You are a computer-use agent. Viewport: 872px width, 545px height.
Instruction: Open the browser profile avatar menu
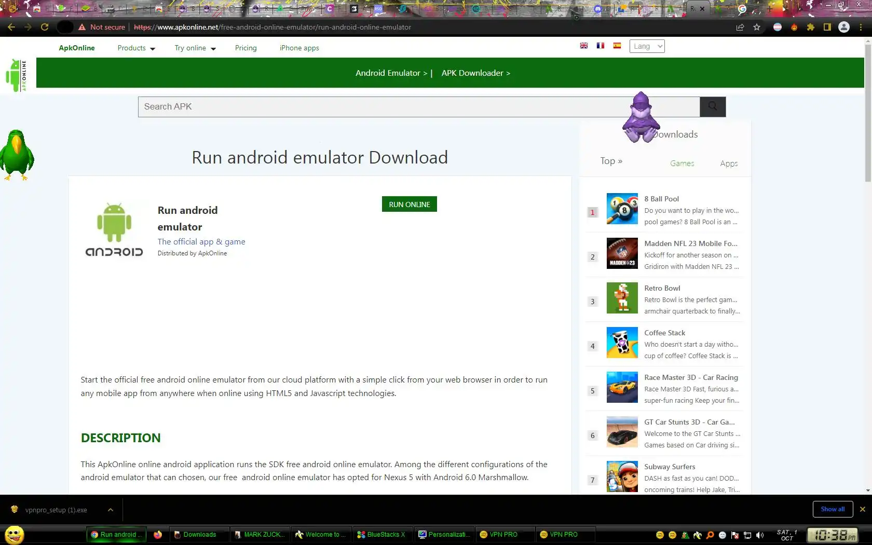[x=844, y=27]
